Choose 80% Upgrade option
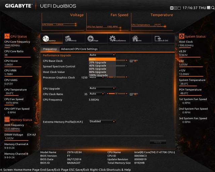Viewport: 215px width, 172px height. tap(102, 72)
